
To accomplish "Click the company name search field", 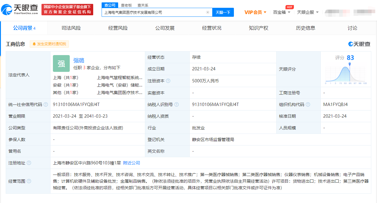I will click(153, 12).
